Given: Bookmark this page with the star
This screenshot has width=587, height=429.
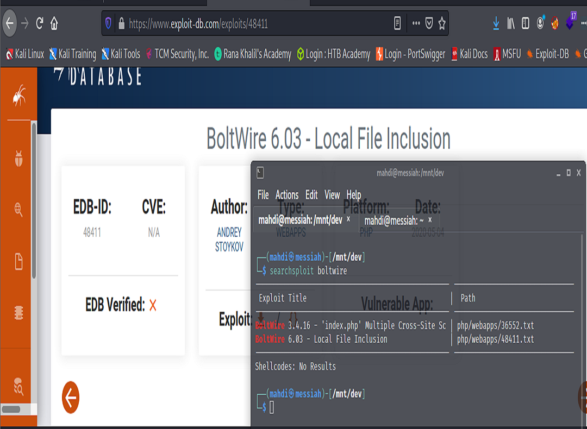Looking at the screenshot, I should click(442, 23).
